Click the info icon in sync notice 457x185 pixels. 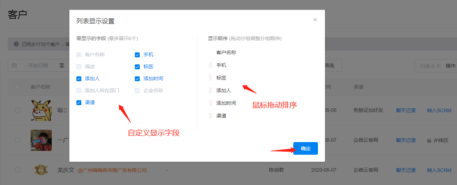pos(16,44)
